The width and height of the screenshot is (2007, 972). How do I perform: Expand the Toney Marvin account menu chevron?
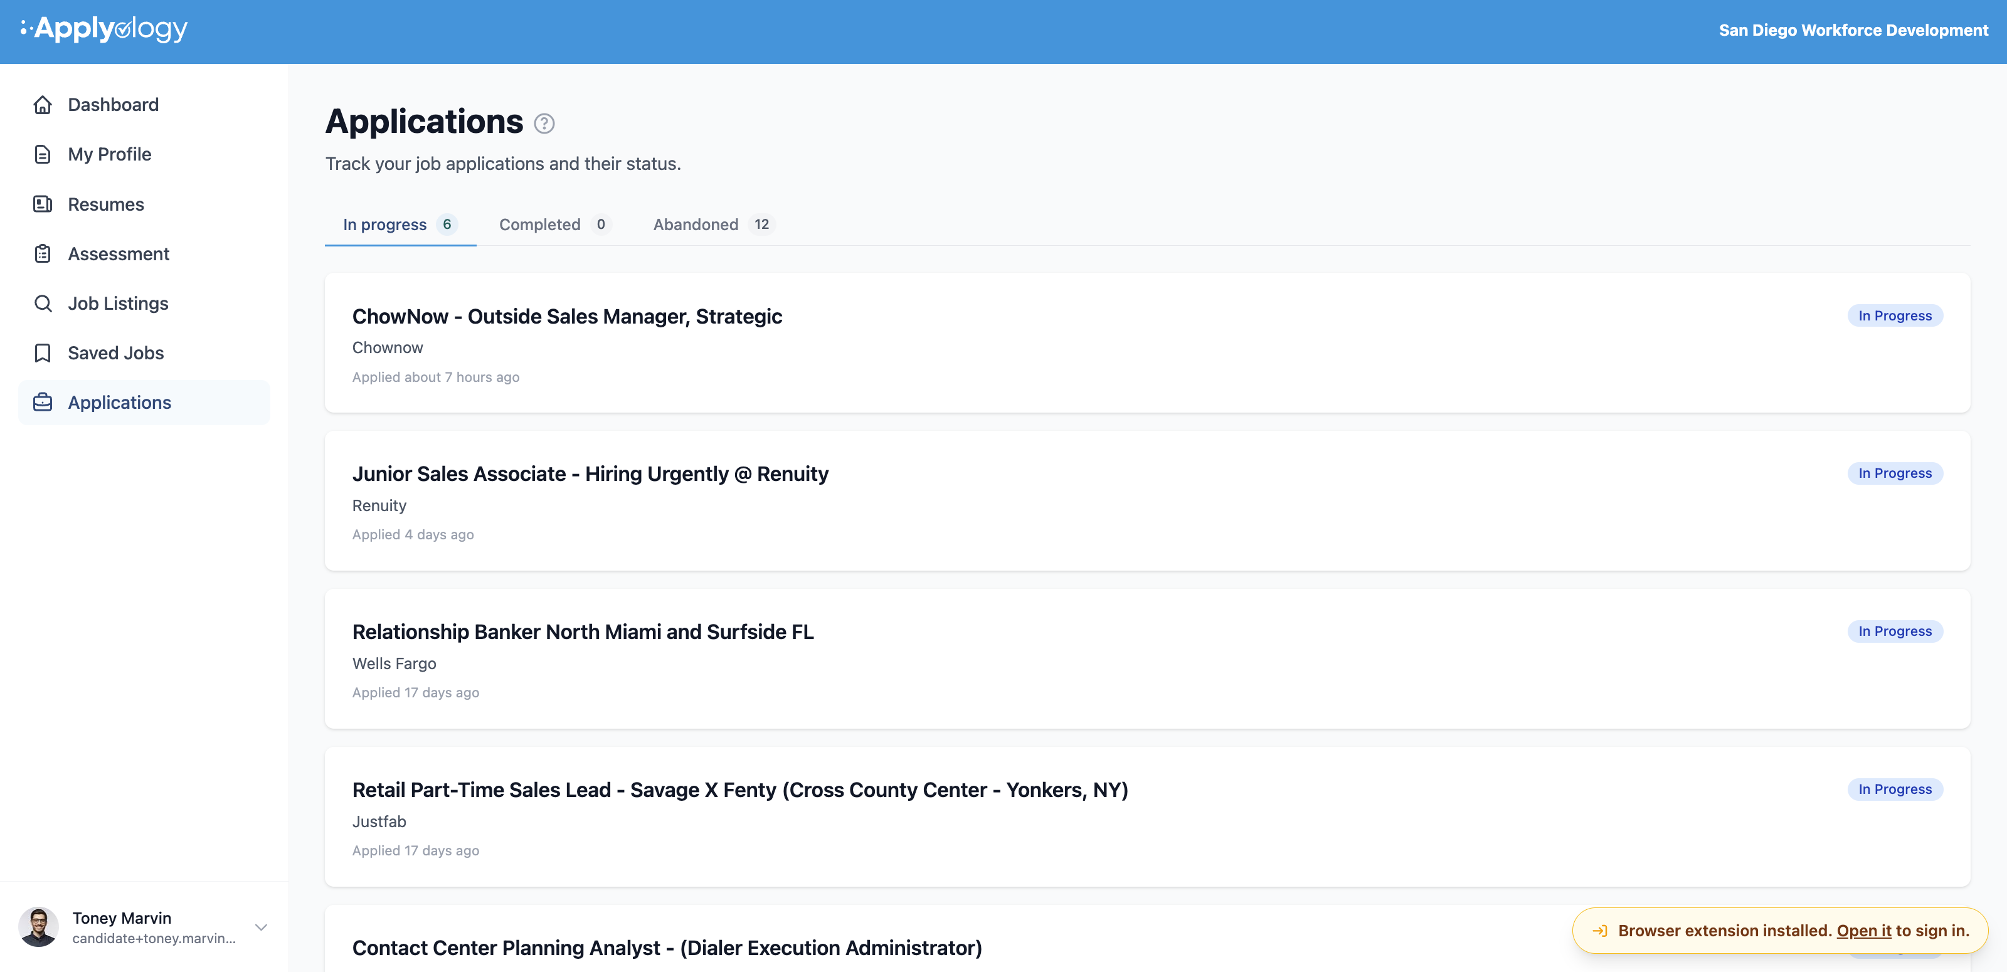[261, 927]
